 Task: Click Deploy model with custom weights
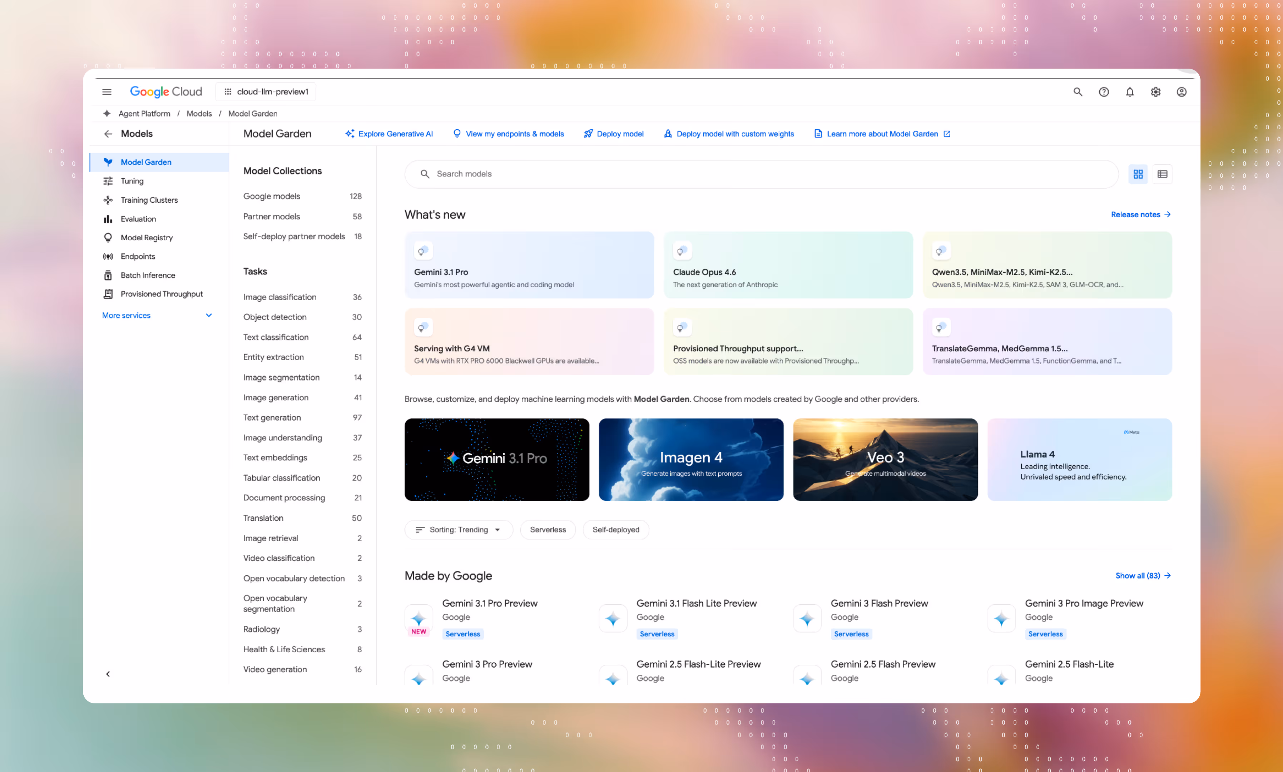pyautogui.click(x=729, y=134)
